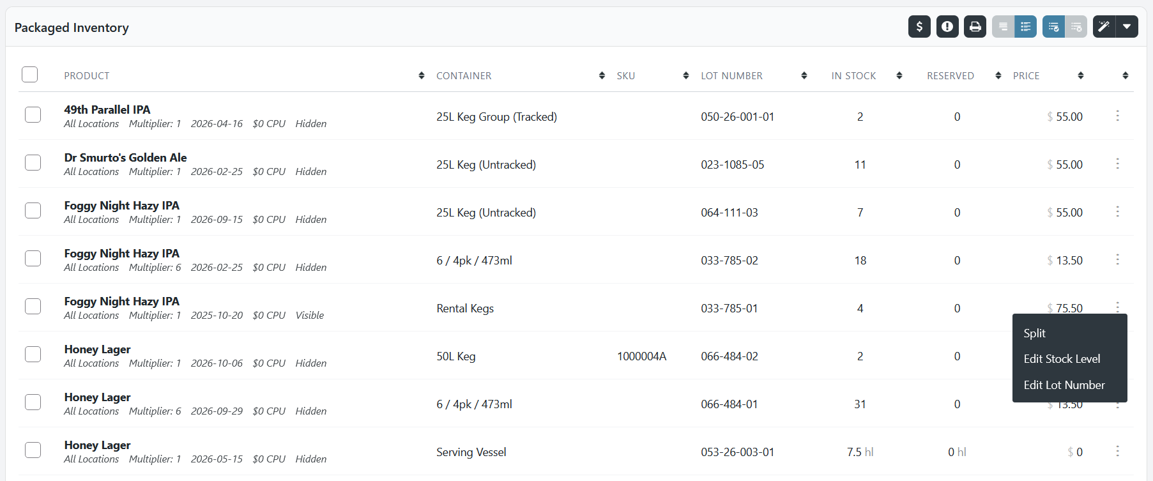
Task: Select the checkbox for lot 064-111-03 row
Action: point(33,210)
